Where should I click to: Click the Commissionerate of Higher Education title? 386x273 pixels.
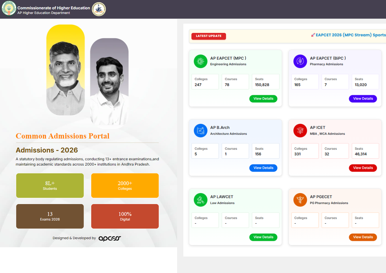(x=54, y=8)
